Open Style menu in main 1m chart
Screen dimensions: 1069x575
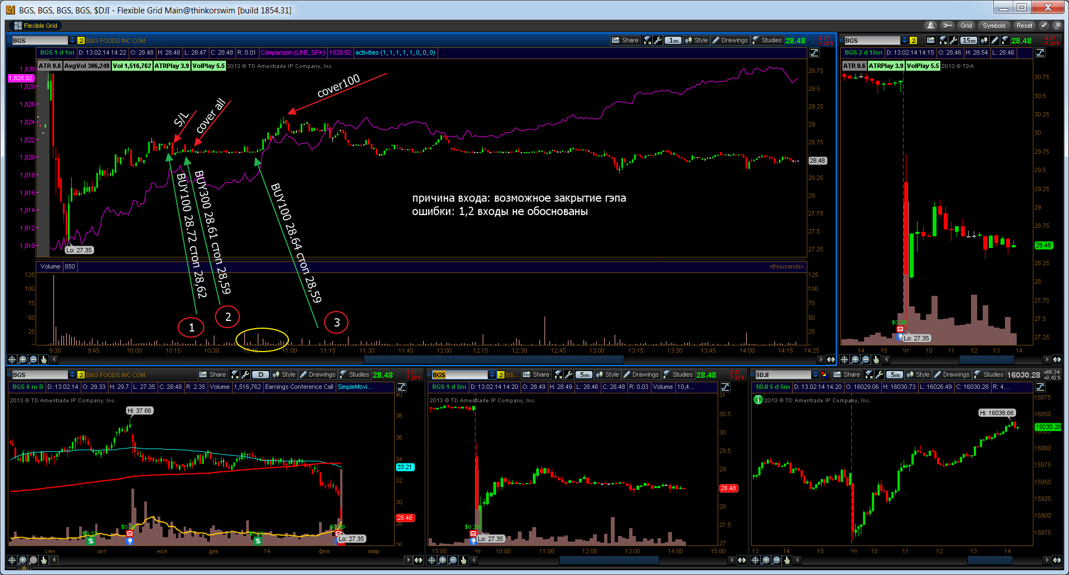click(697, 40)
